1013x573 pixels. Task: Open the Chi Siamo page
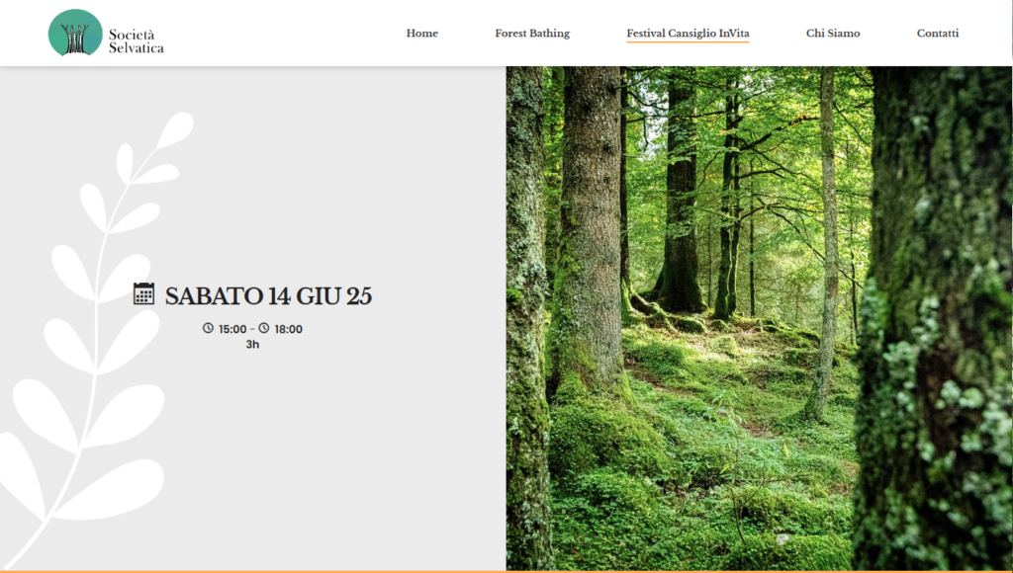[x=833, y=33]
